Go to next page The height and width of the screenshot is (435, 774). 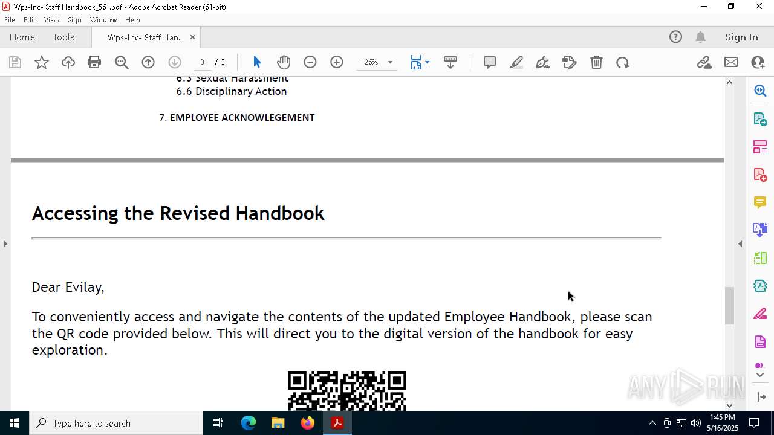pos(175,62)
